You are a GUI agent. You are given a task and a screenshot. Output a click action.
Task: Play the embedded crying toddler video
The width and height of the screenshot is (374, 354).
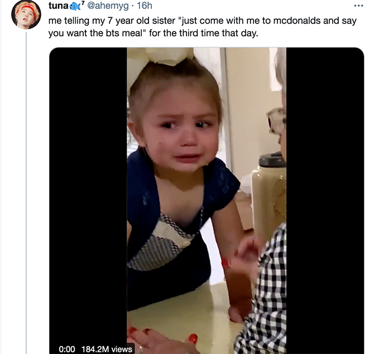(207, 200)
